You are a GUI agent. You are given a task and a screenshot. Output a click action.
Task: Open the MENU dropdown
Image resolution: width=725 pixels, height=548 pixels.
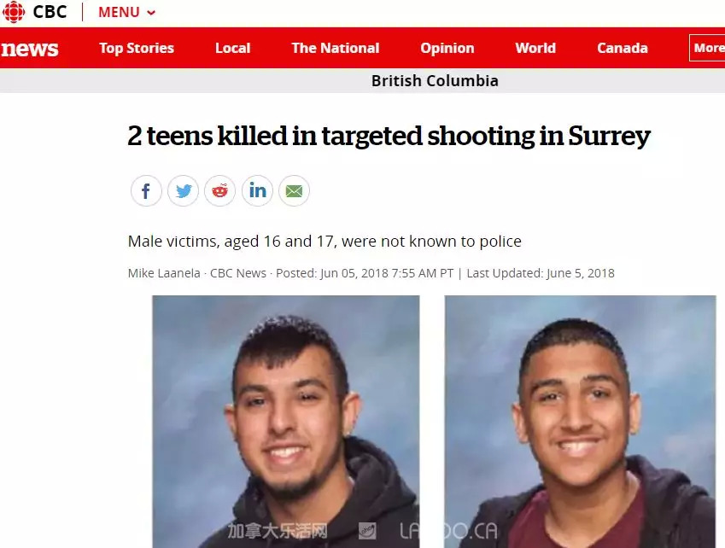point(126,13)
